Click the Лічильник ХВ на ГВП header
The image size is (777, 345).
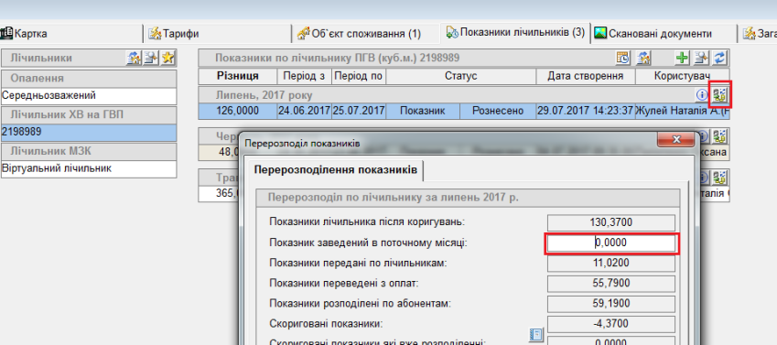coord(89,115)
